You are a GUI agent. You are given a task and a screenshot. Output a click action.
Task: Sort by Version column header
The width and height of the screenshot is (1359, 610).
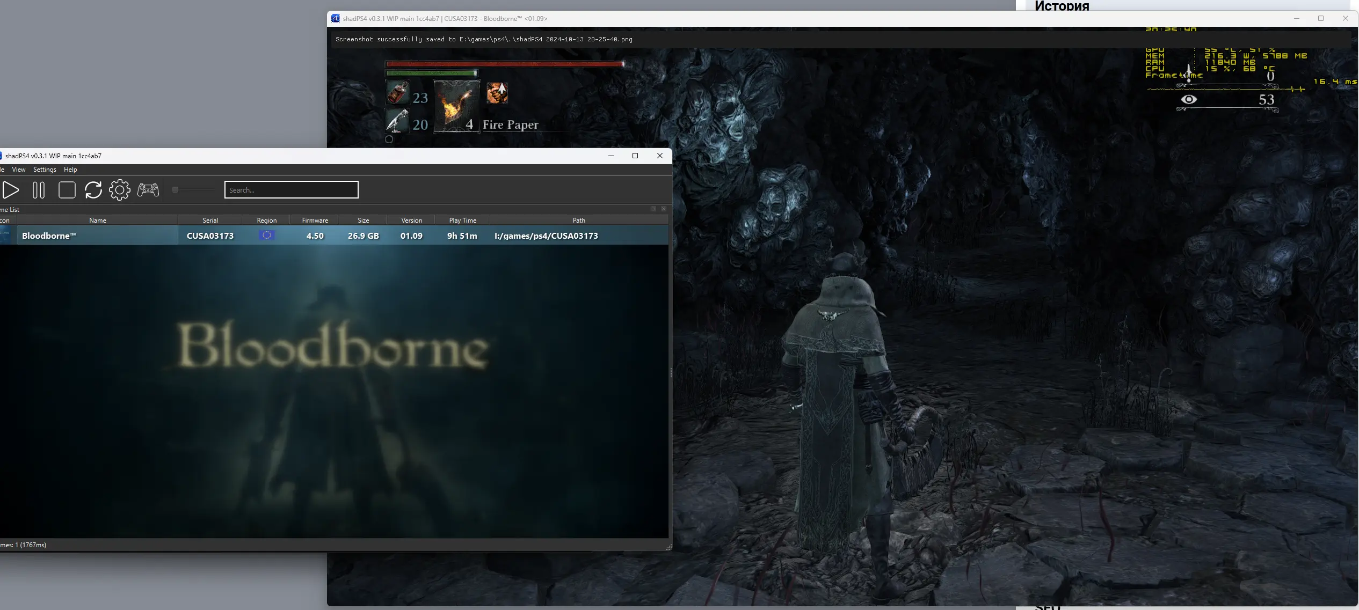tap(412, 221)
